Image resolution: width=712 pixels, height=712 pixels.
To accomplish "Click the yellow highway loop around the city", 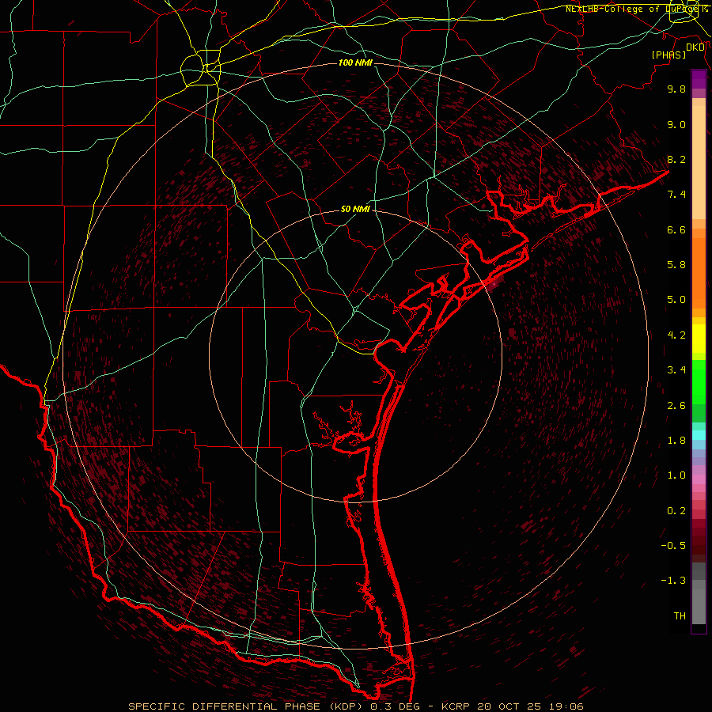I will tap(200, 68).
